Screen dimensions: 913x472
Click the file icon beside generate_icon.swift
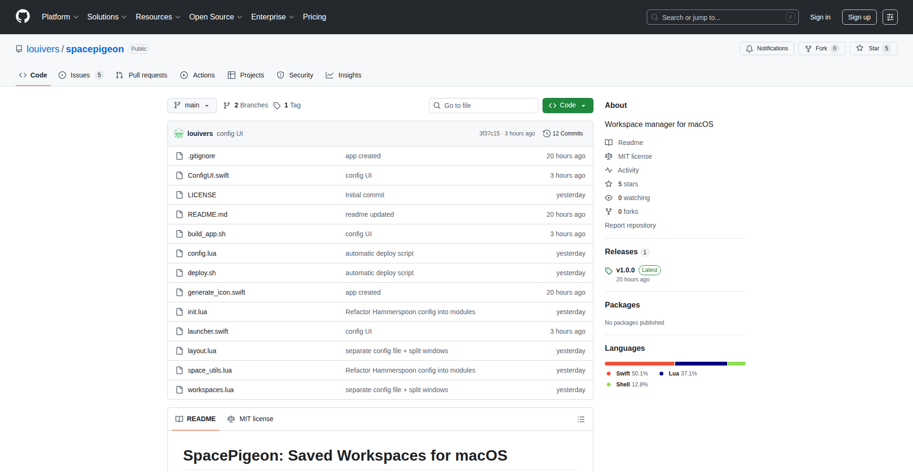click(x=179, y=292)
